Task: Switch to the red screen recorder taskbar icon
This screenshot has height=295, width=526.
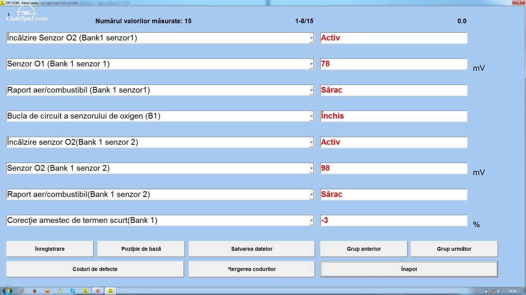Action: click(98, 291)
